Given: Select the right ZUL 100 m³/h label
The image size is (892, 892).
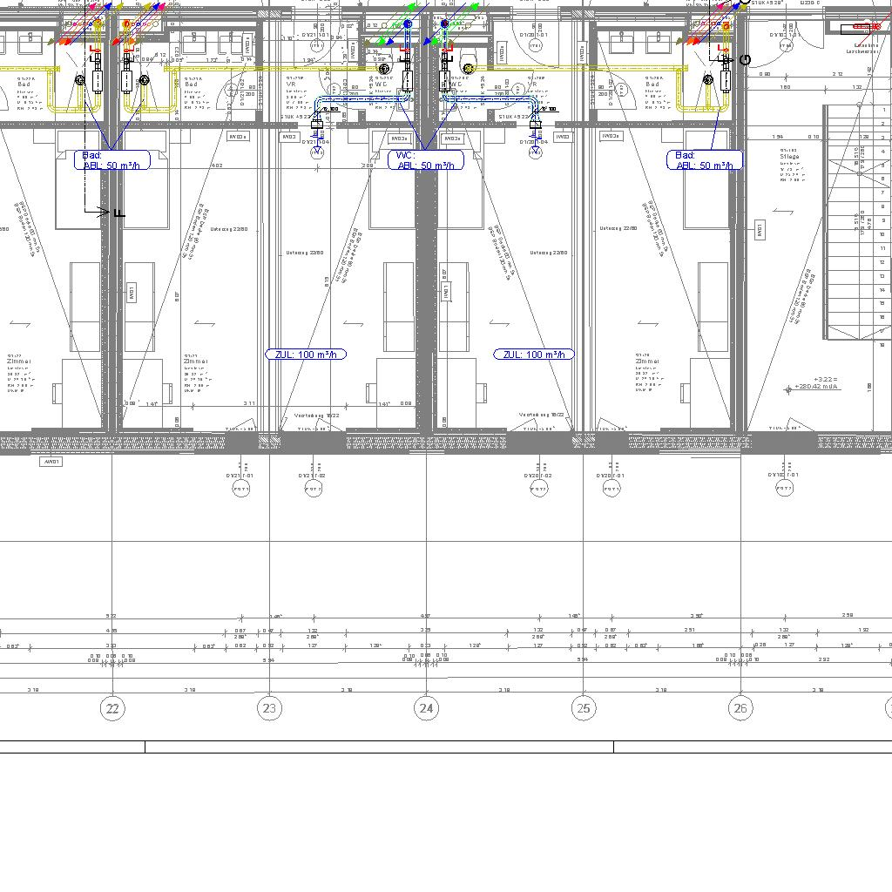Looking at the screenshot, I should [534, 355].
